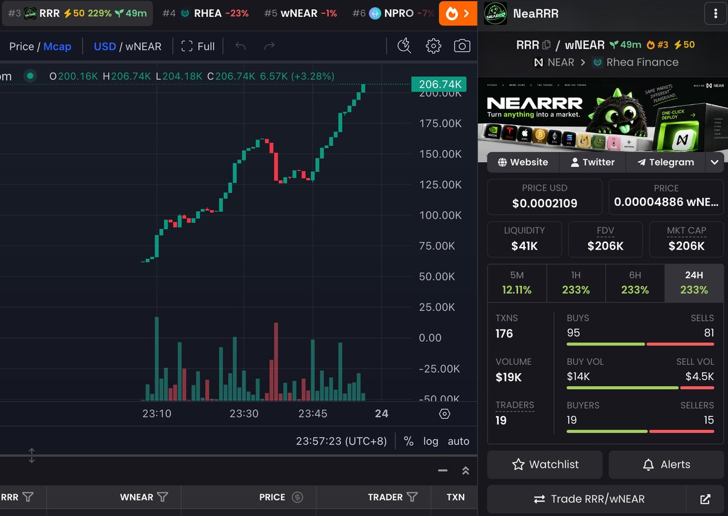Enter Full screen chart mode
The image size is (728, 516).
[198, 46]
